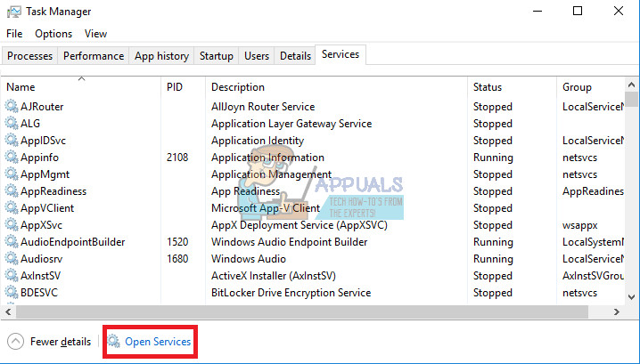640x364 pixels.
Task: Click wsappx group cell
Action: tap(580, 225)
